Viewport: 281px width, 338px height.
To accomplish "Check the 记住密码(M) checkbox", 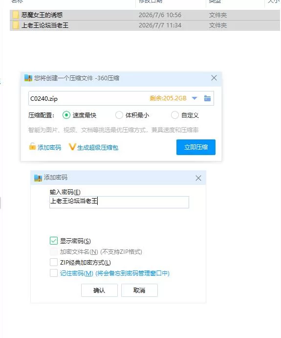I will click(54, 273).
